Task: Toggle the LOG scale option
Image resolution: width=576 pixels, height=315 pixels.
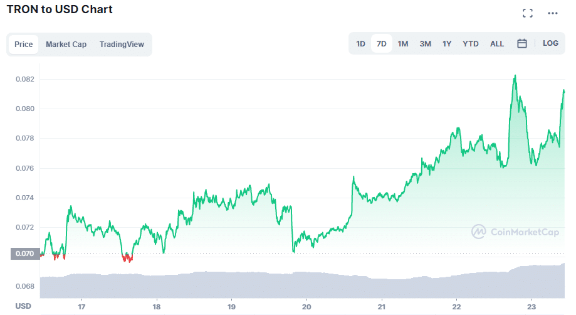Action: tap(550, 43)
